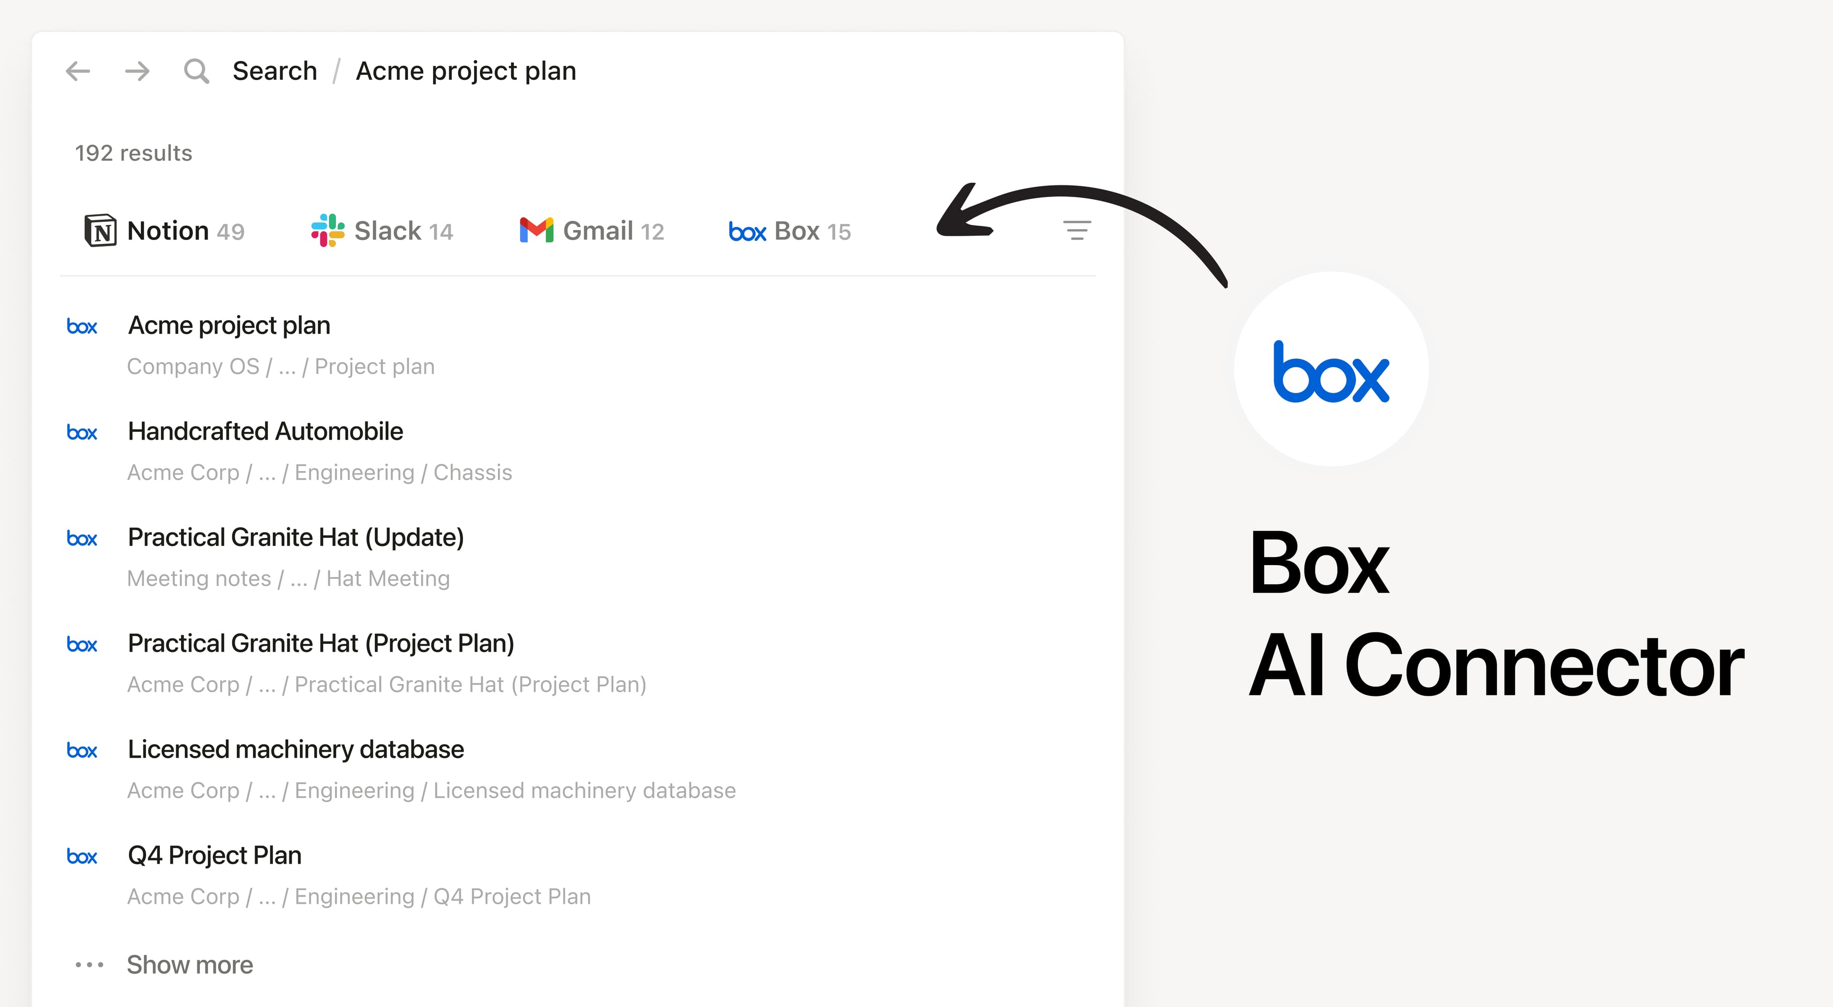Open the Search breadcrumb
Screen dimensions: 1833x1007
[x=274, y=71]
